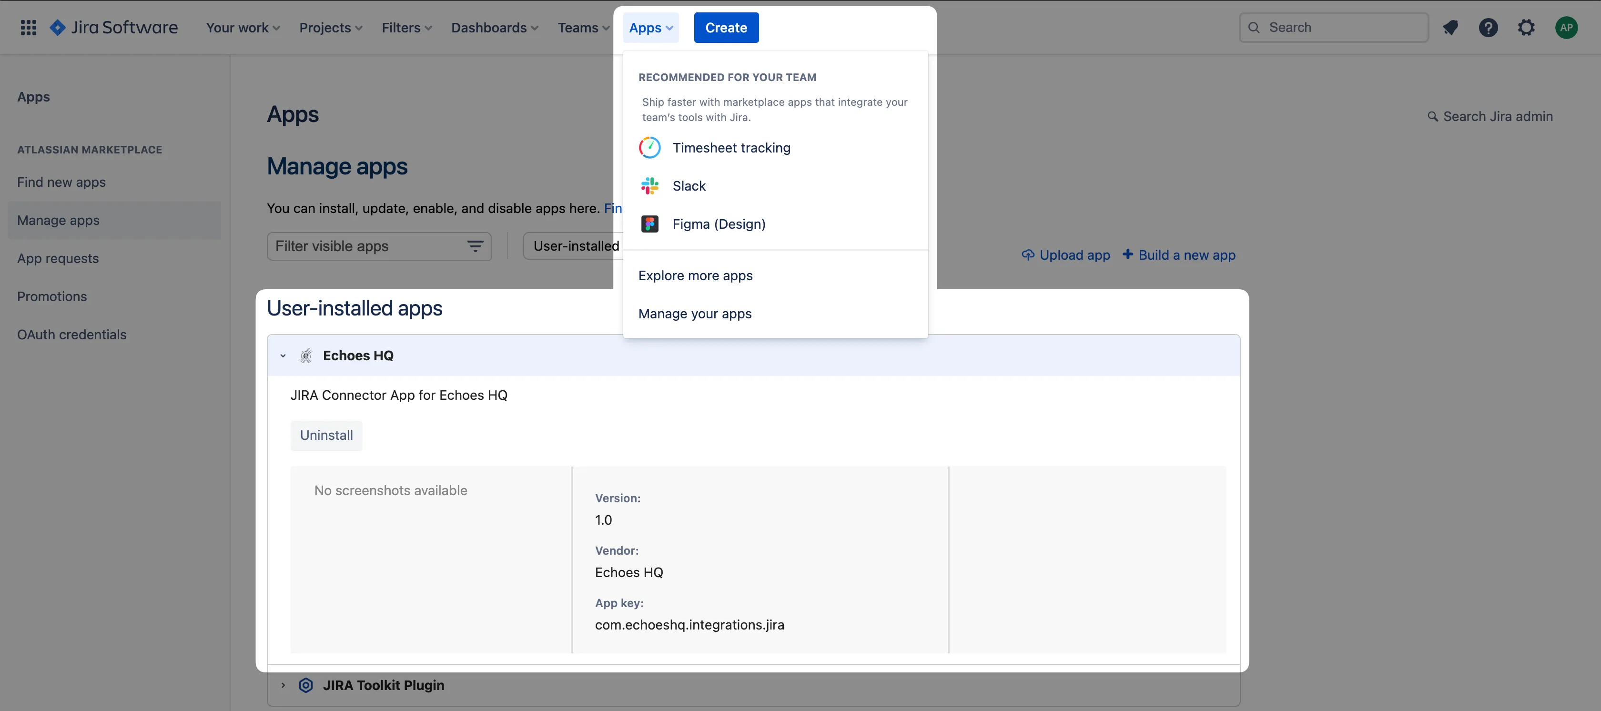
Task: Expand the JIRA Toolkit Plugin row
Action: coord(283,685)
